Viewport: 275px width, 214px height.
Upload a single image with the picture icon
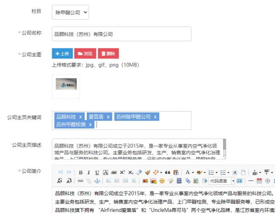tap(145, 181)
